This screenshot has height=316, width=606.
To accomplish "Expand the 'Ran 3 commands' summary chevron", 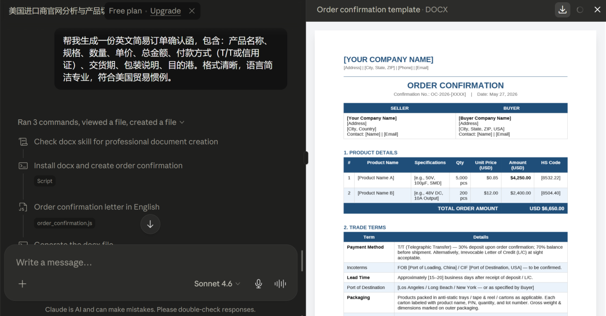I will point(182,122).
